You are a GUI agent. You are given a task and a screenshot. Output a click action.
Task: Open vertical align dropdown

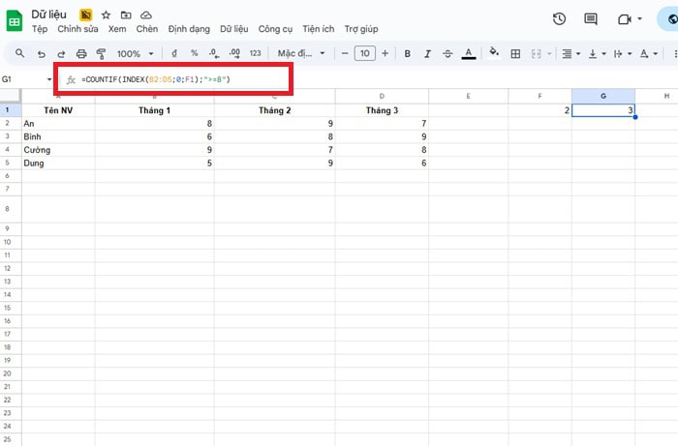point(598,53)
